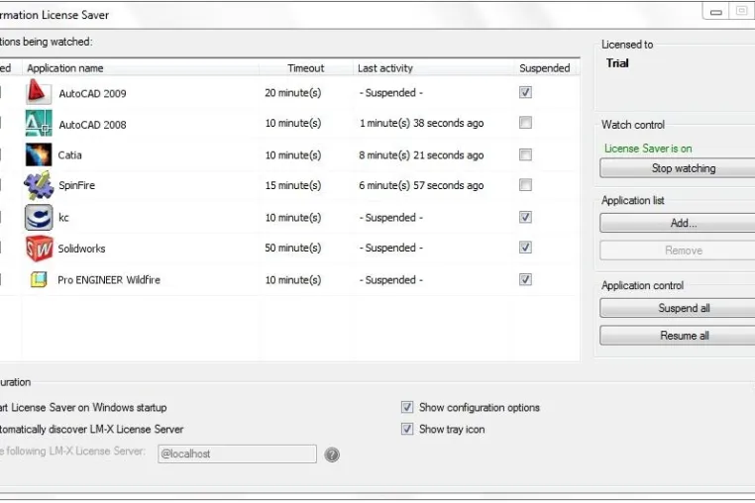Sort by Application name column header

tap(140, 68)
